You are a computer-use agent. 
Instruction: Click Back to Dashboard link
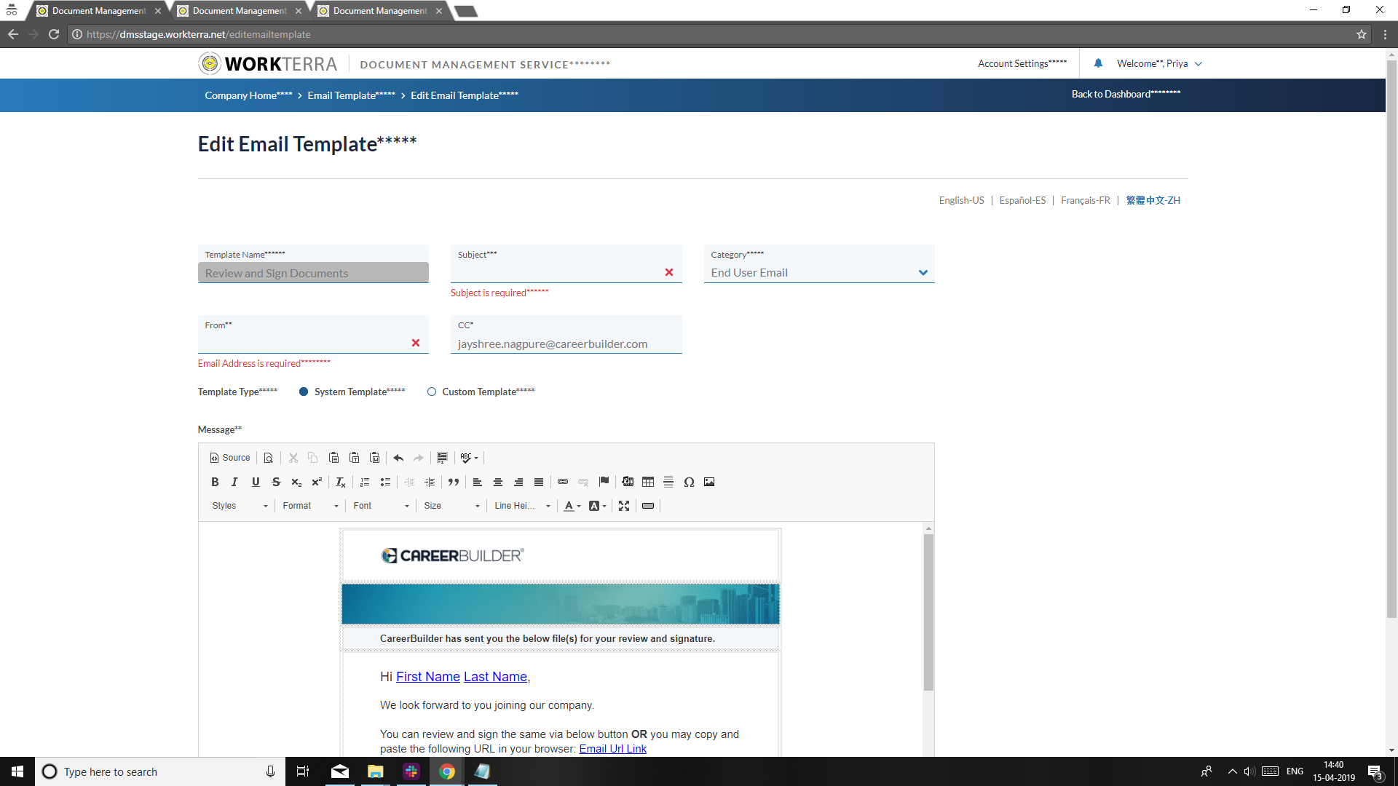pos(1125,94)
